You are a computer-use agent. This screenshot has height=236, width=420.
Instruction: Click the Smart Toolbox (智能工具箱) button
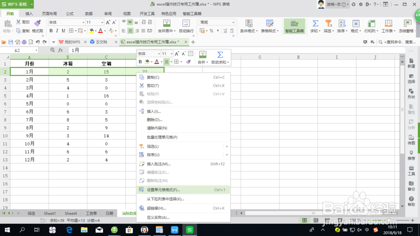(x=294, y=26)
